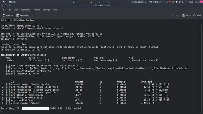Click the '[3] org.kde.StatusNotifierItem-2-2' line
The width and height of the screenshot is (203, 114).
click(x=29, y=71)
